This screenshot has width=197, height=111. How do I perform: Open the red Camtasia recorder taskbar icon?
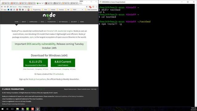click(33, 109)
